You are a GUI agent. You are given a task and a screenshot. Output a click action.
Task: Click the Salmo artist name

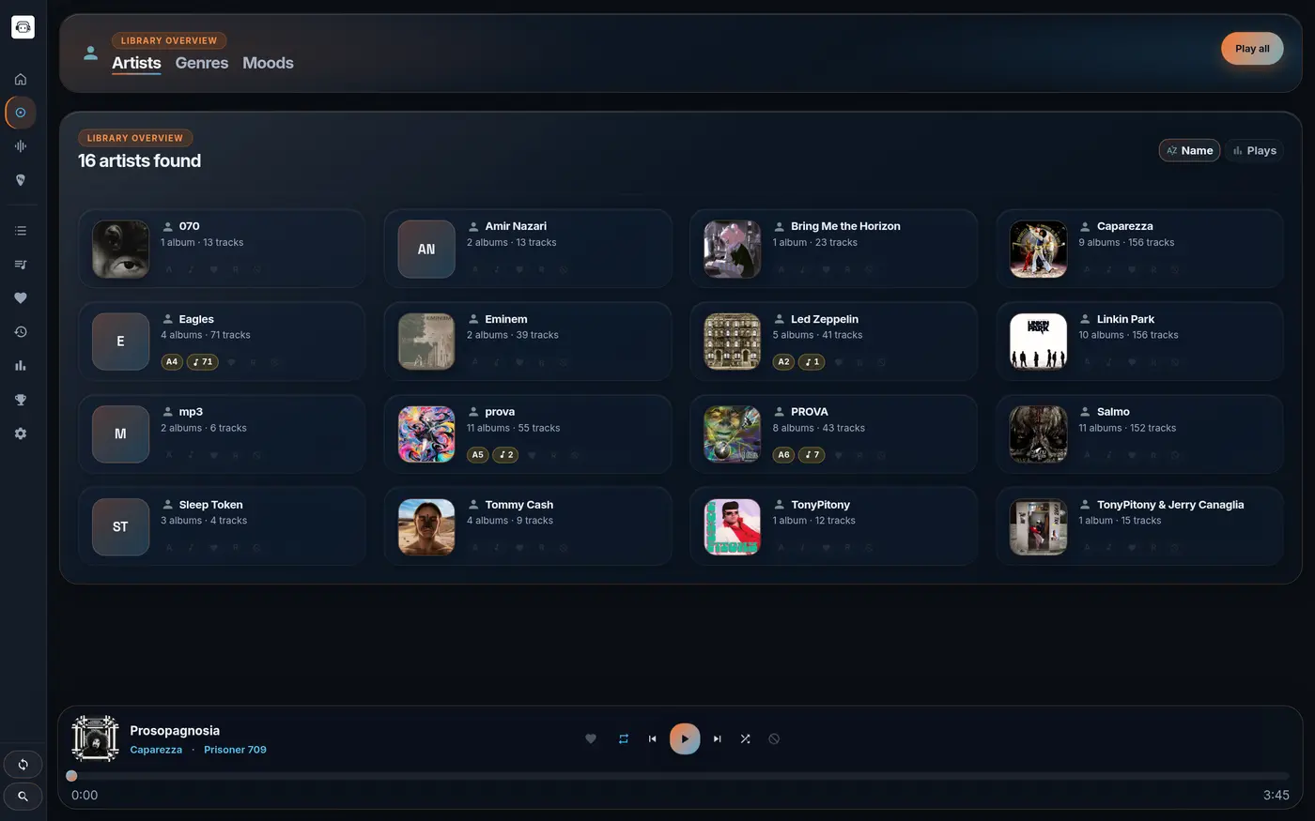point(1113,412)
